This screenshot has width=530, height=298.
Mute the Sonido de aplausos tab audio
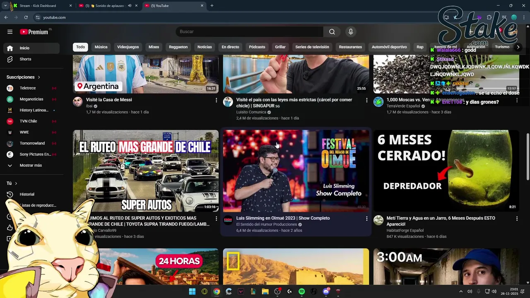[130, 6]
